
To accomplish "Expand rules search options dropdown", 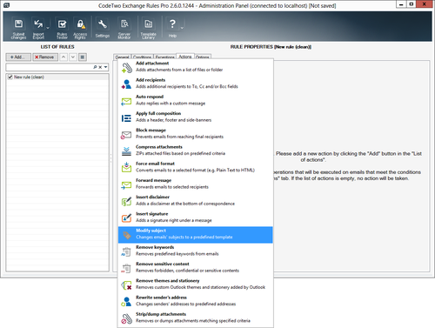I will click(x=105, y=67).
